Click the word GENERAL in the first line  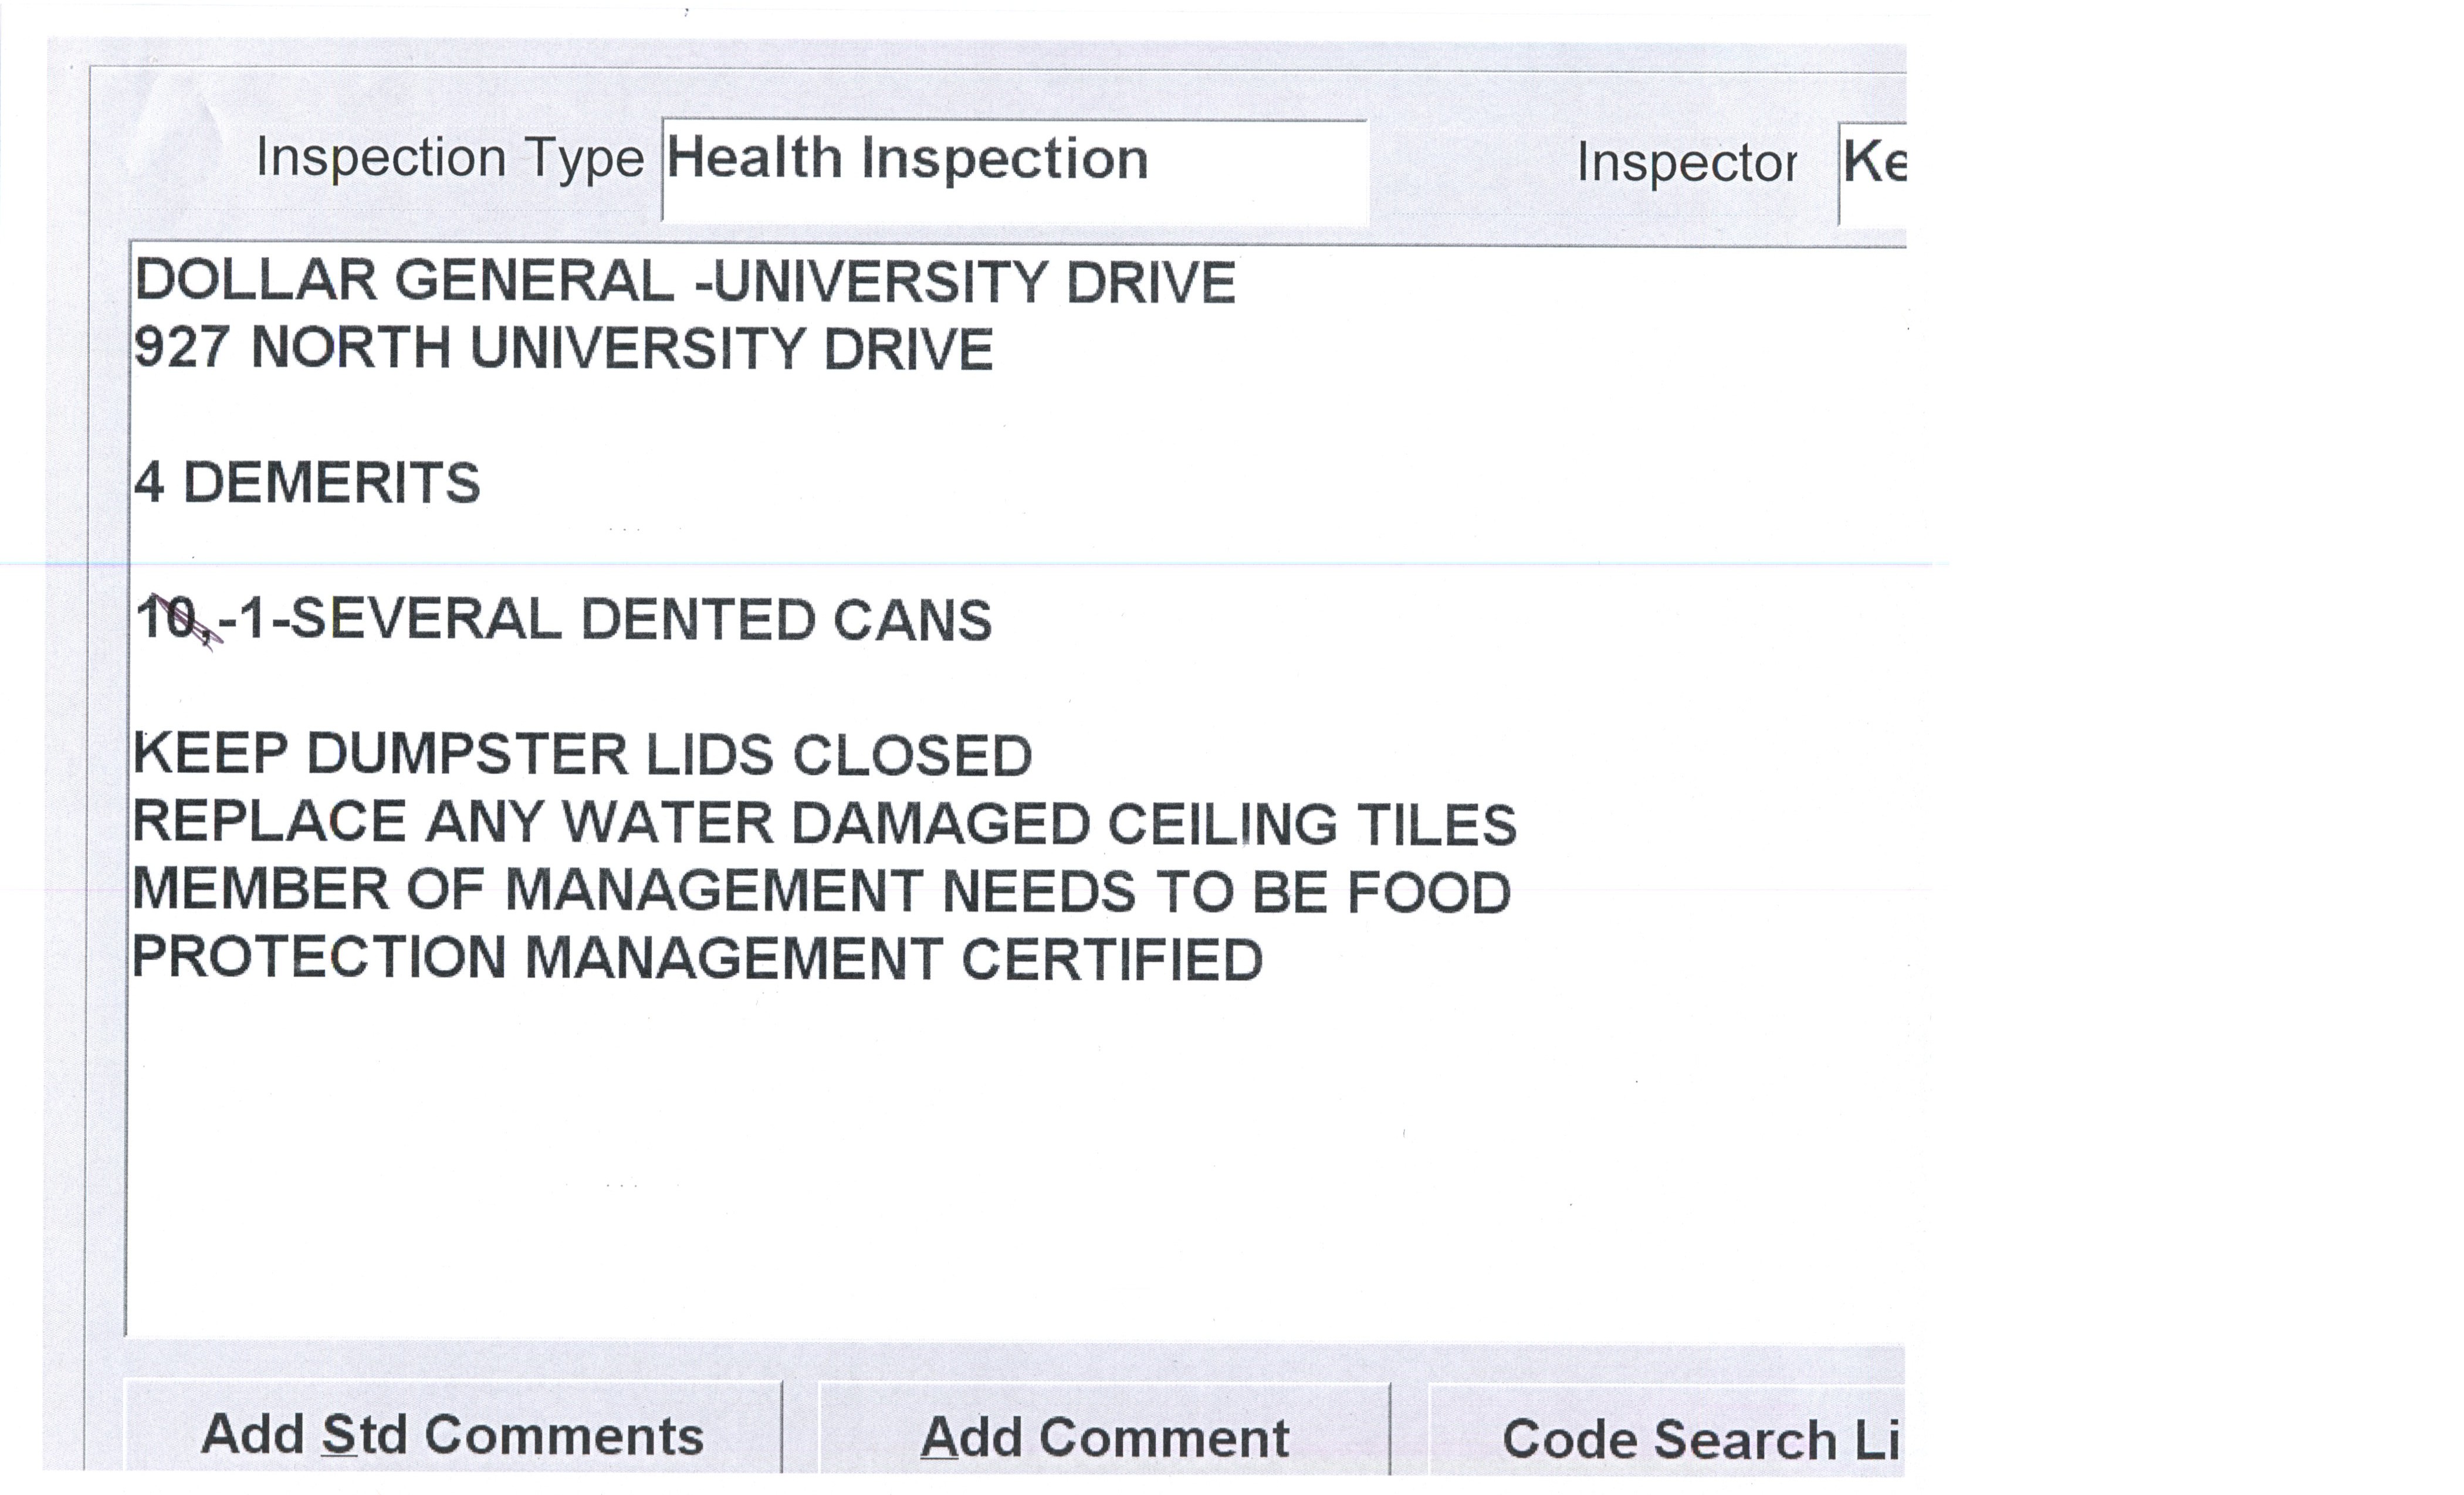click(534, 281)
